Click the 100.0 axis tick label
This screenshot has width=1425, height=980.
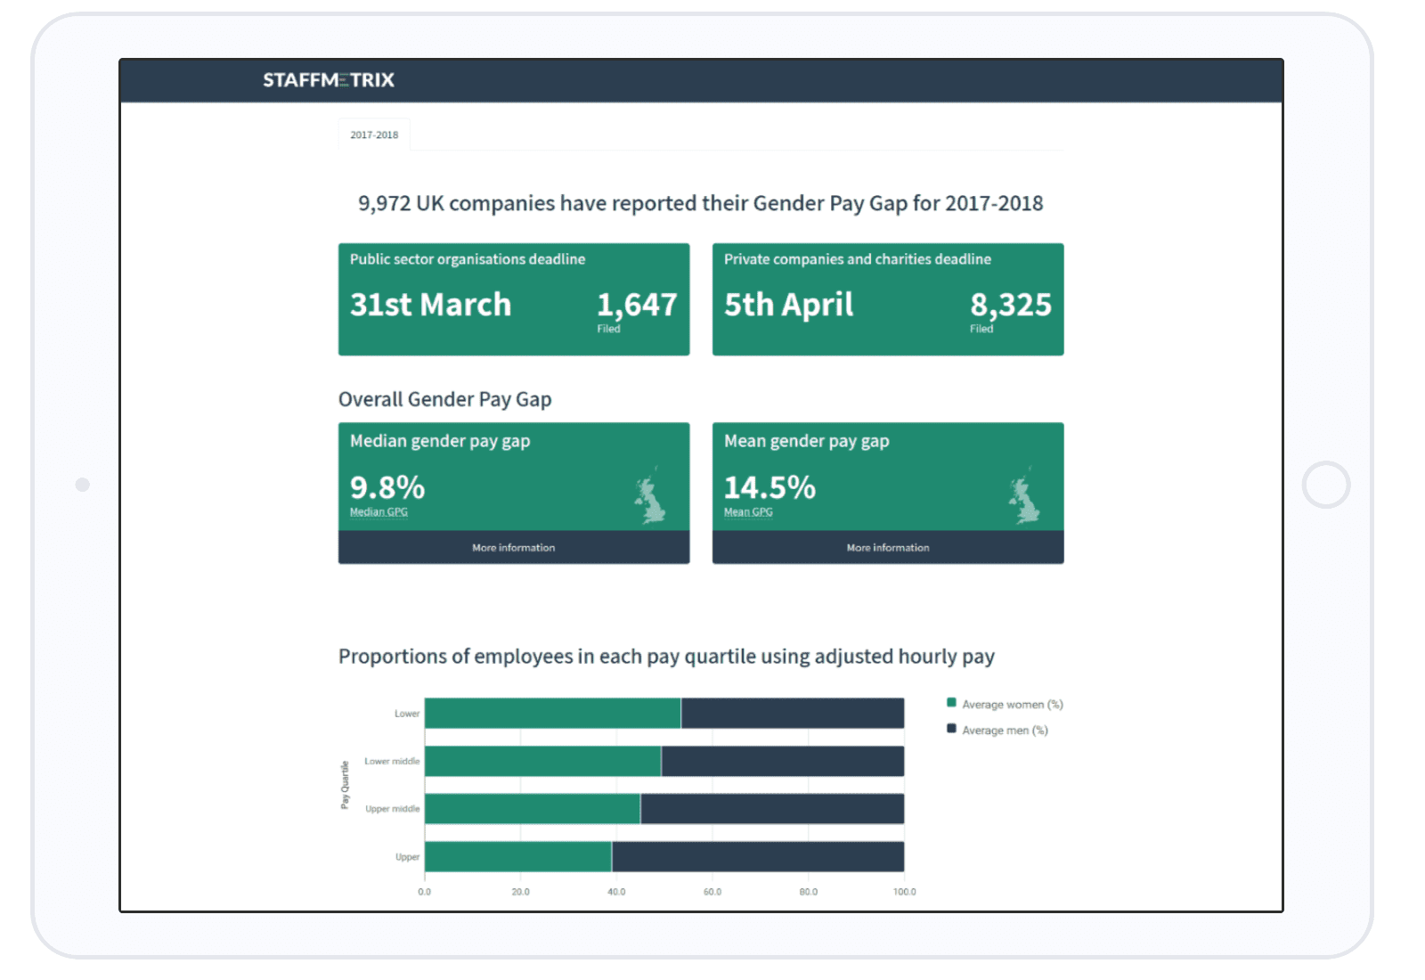point(905,892)
